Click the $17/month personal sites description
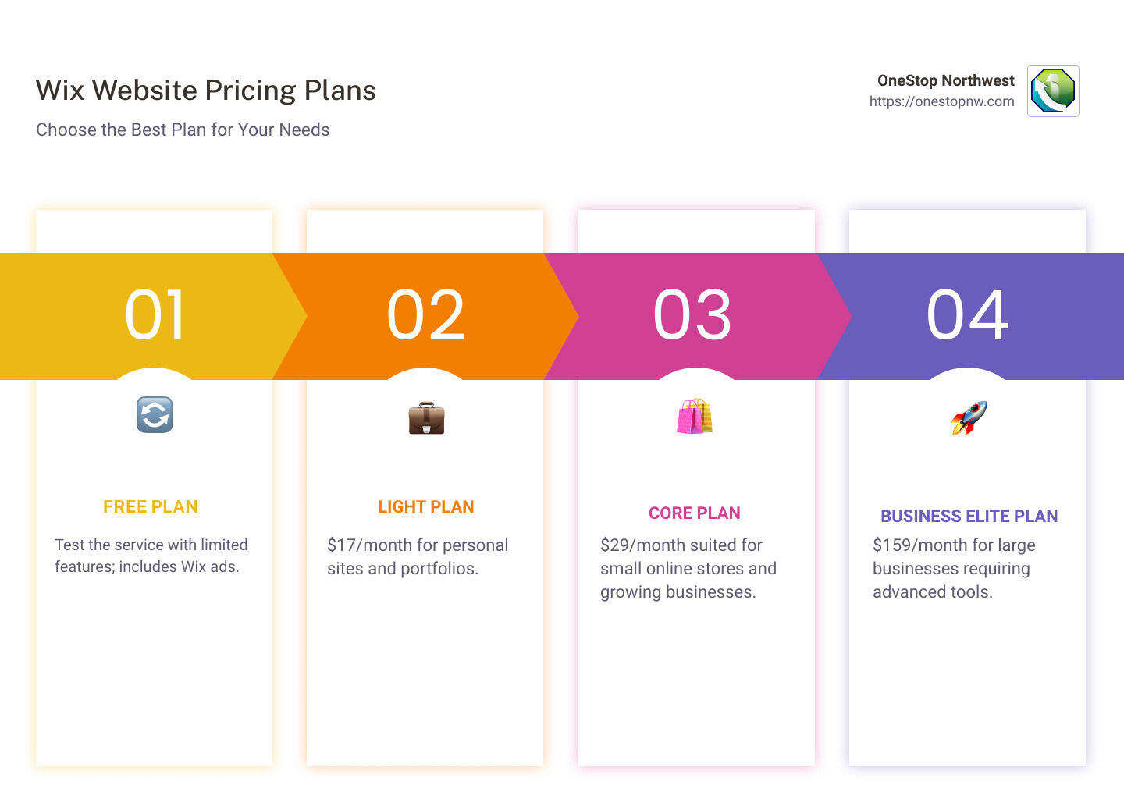Screen dimensions: 1124x799 pos(418,557)
